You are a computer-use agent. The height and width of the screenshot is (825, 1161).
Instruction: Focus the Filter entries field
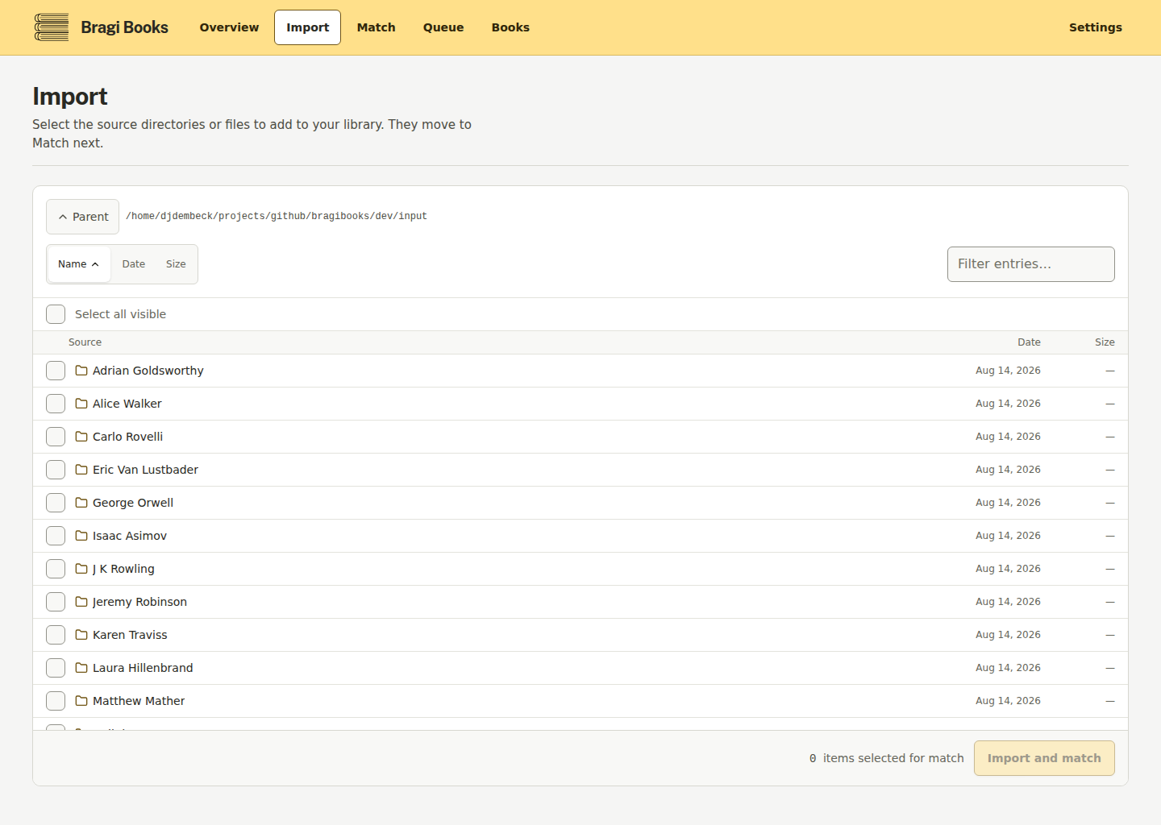[x=1030, y=264]
